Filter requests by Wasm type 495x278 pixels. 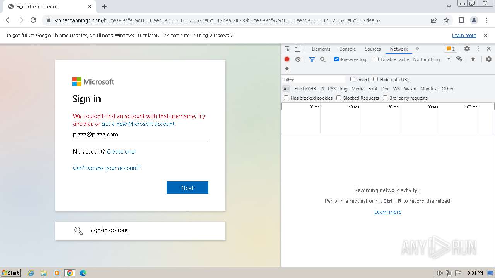point(410,88)
